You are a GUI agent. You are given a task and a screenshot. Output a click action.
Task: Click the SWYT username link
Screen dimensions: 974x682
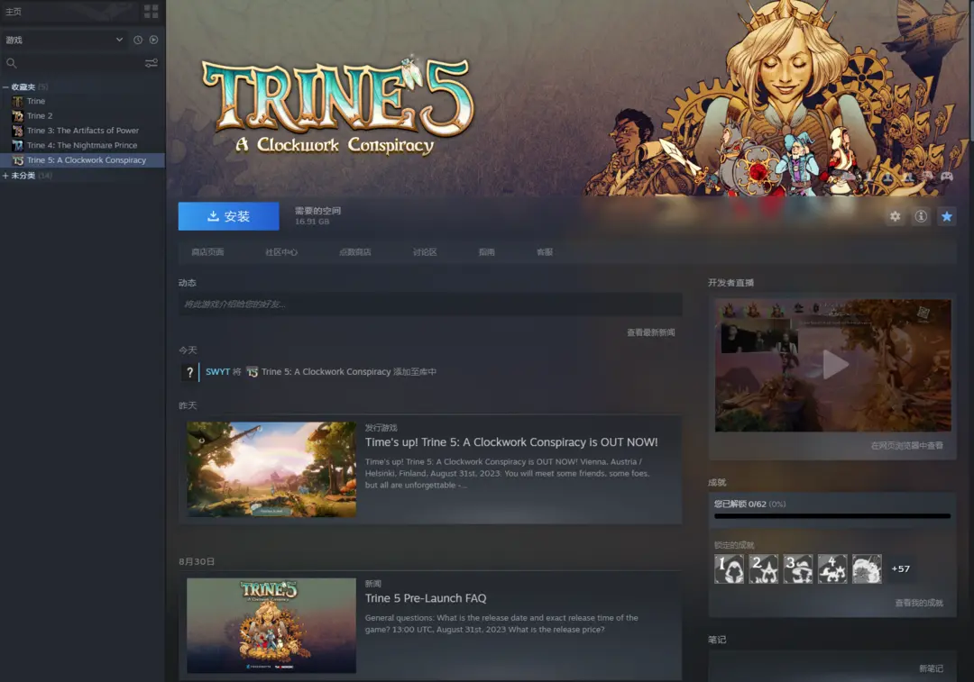point(218,372)
